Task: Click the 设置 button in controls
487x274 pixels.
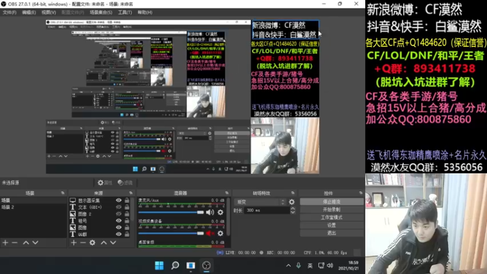Action: pyautogui.click(x=331, y=225)
